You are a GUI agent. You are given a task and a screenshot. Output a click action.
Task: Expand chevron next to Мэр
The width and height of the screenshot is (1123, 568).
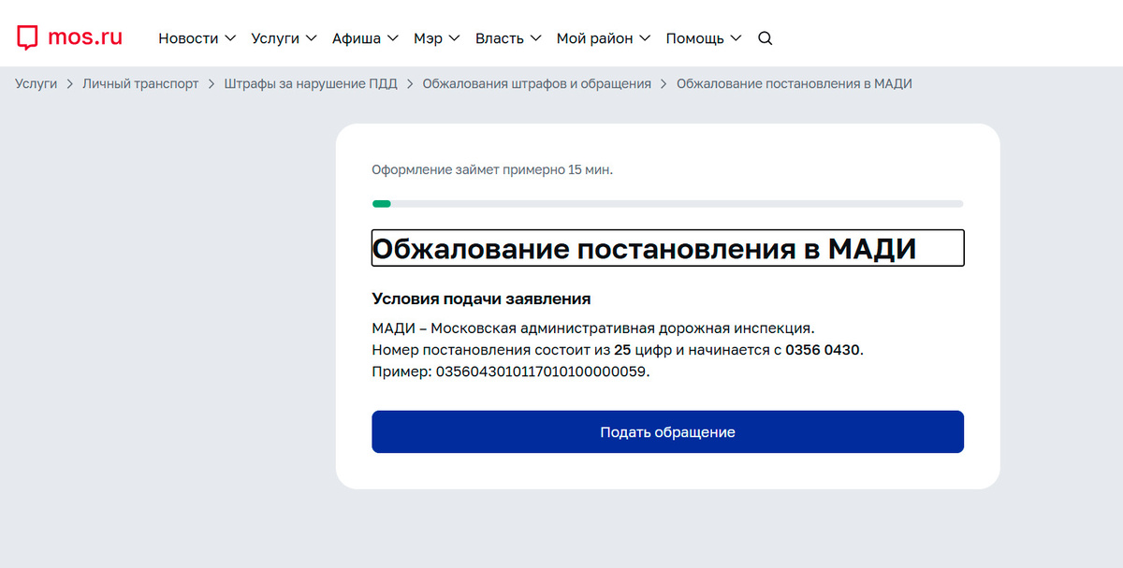(x=454, y=38)
